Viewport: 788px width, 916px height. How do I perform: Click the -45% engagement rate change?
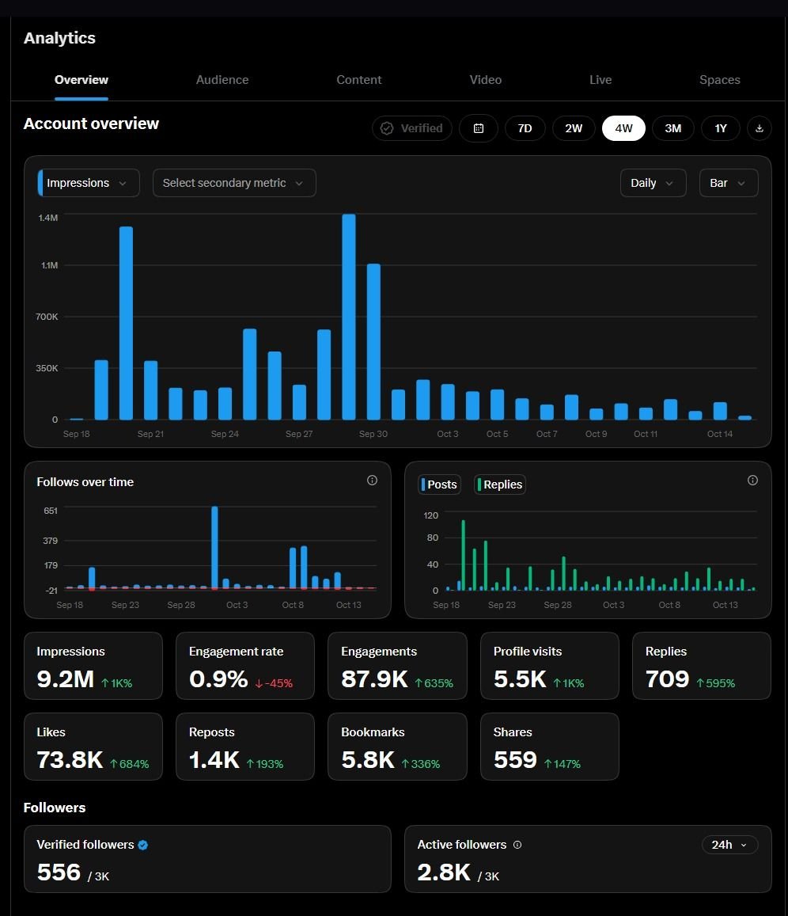point(274,683)
